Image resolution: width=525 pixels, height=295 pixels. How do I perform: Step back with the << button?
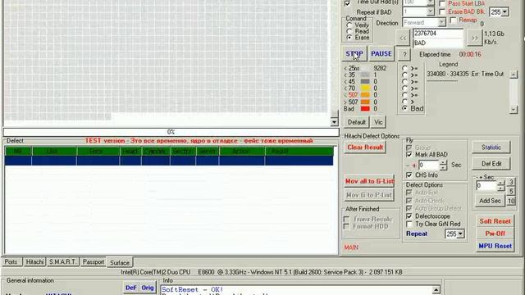(403, 39)
